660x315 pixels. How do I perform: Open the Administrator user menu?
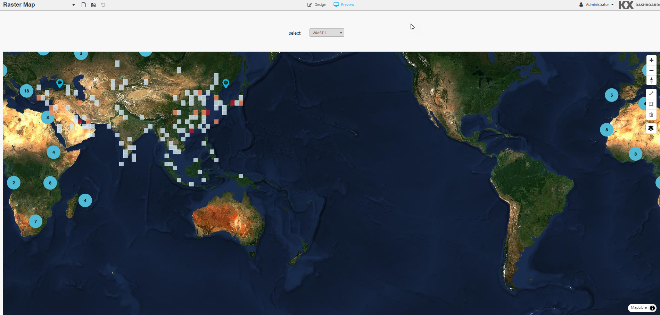tap(596, 5)
